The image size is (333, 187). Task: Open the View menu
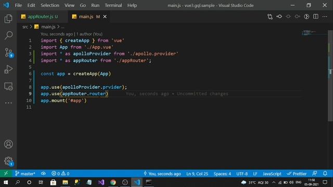pos(69,5)
